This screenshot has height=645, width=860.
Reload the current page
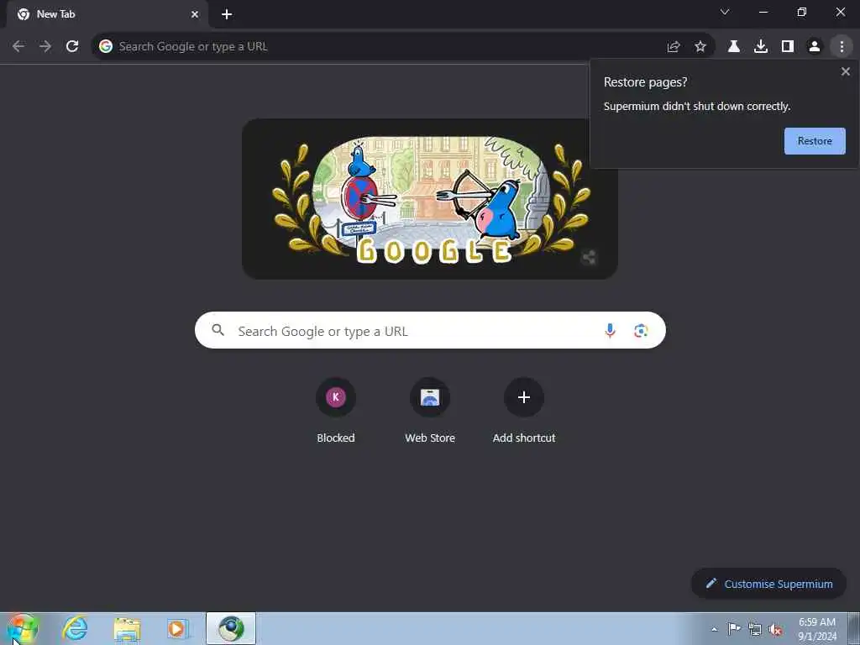point(72,47)
